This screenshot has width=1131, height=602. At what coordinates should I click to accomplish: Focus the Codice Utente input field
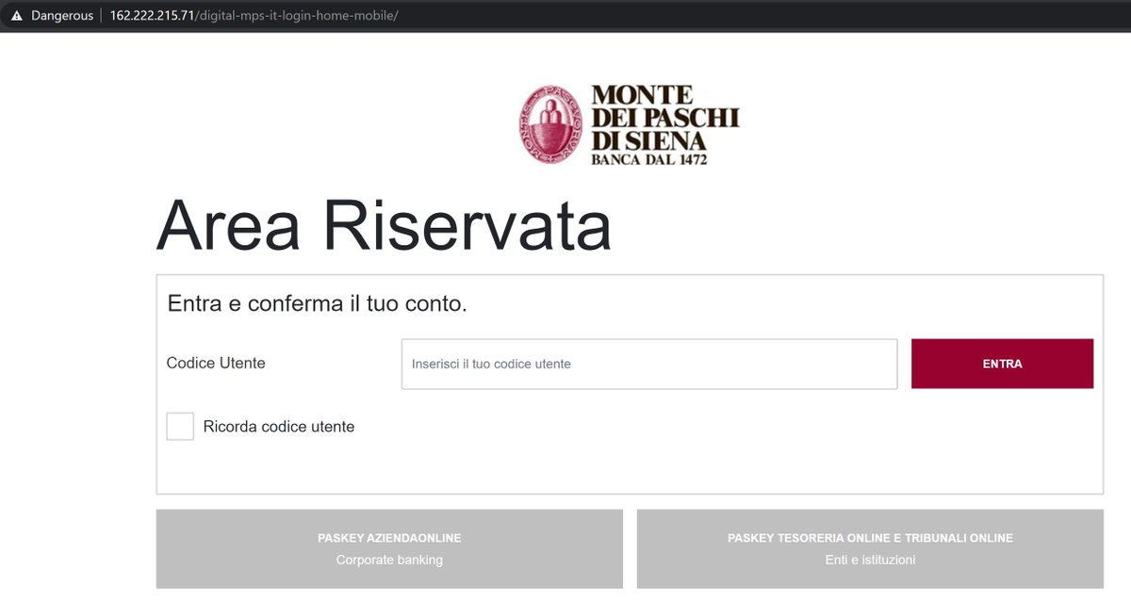(x=649, y=364)
